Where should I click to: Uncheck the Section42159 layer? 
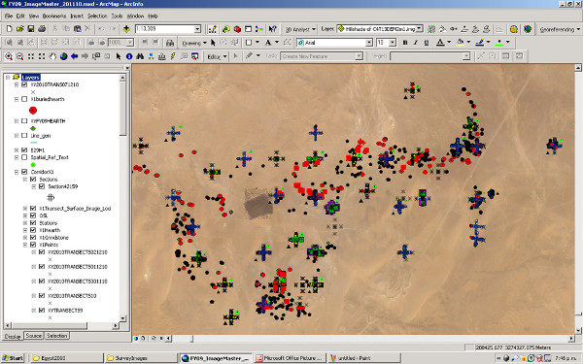[42, 186]
